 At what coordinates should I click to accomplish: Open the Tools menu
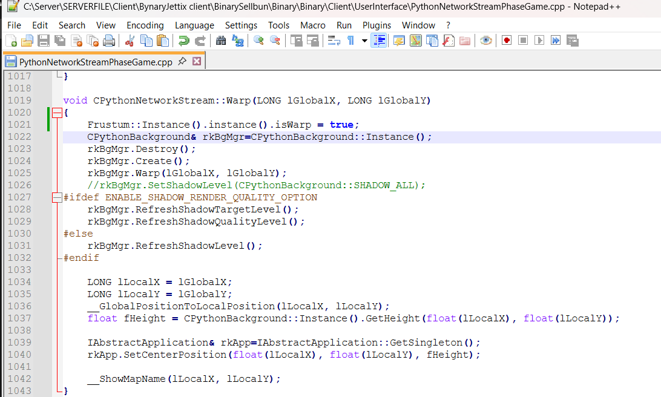[x=278, y=25]
